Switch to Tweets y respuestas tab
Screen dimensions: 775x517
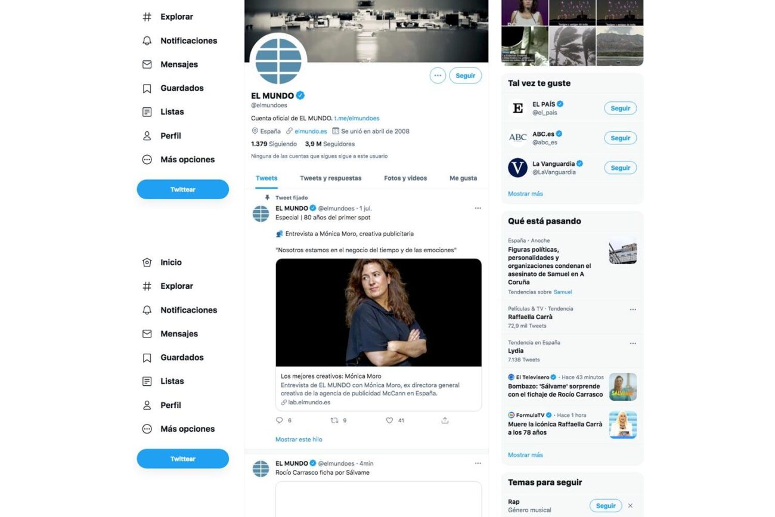click(330, 178)
